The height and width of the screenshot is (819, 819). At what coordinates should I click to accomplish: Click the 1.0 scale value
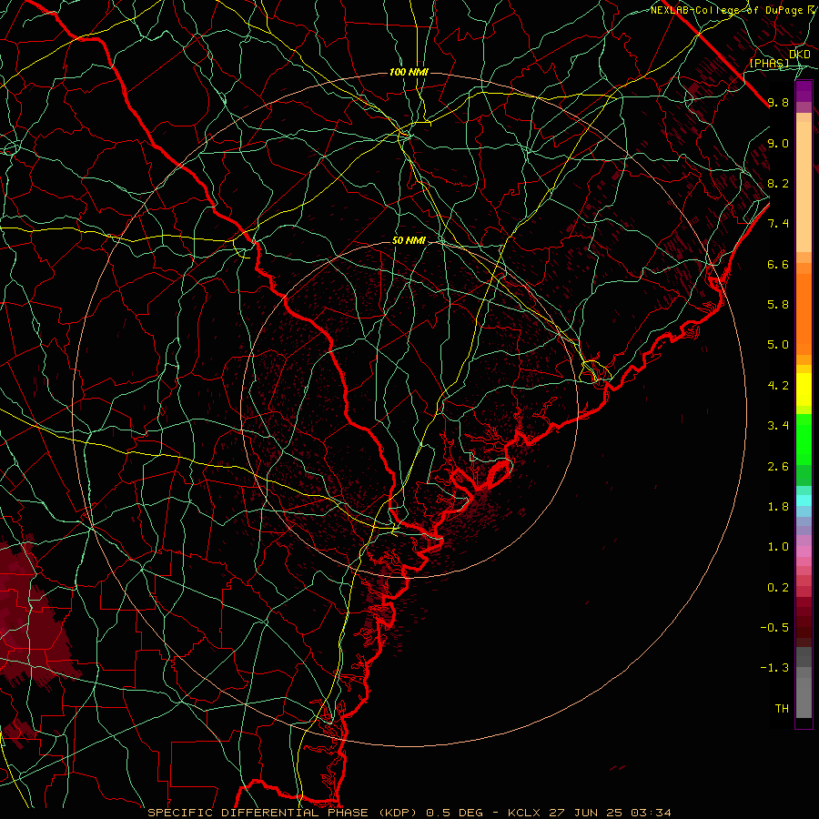click(x=778, y=547)
